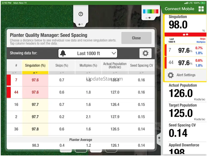This screenshot has width=209, height=157.
Task: Open the help question mark icon
Action: coord(81,14)
